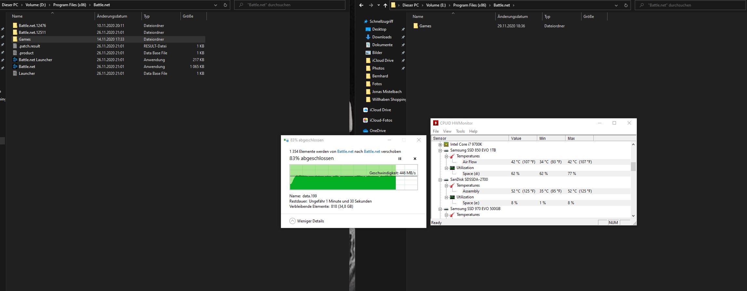Collapse Temperatures under SanDisk SDSSDA-2T00
The width and height of the screenshot is (747, 291).
click(447, 185)
